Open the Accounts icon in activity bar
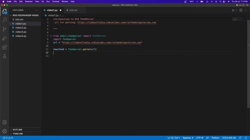 [4, 122]
